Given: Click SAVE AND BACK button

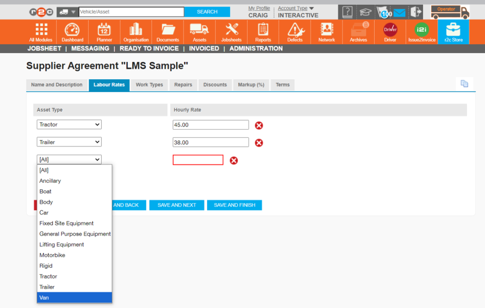Looking at the screenshot, I should (129, 205).
